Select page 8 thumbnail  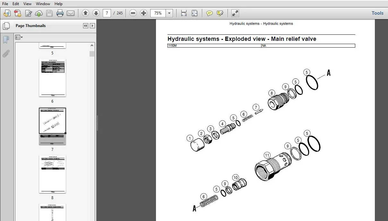click(x=52, y=174)
